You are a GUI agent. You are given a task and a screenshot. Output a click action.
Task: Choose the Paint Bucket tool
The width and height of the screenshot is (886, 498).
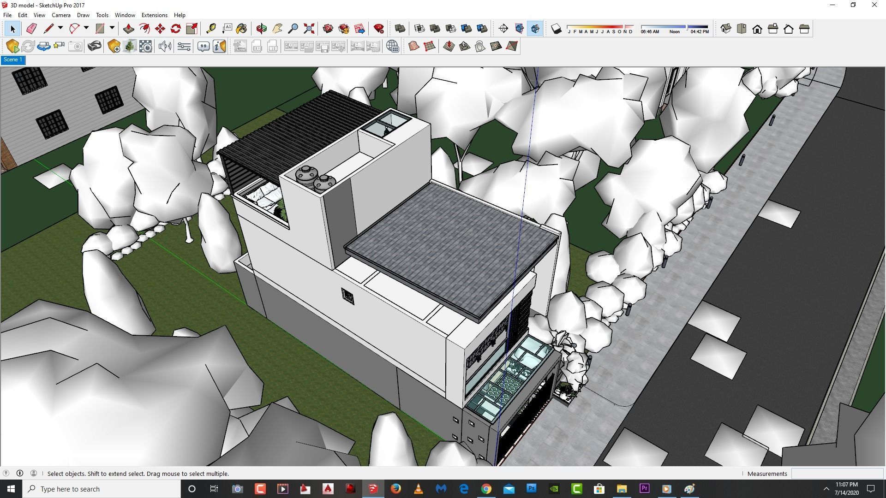point(242,29)
